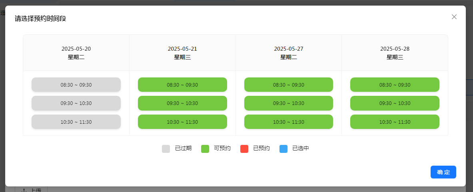This screenshot has width=473, height=192.
Task: Close the time slot selection dialog
Action: coord(454,17)
